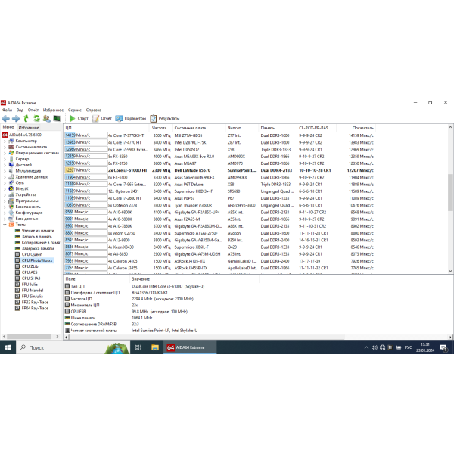
Task: Click the tree panel horizontal scrollbar
Action: tap(30, 337)
